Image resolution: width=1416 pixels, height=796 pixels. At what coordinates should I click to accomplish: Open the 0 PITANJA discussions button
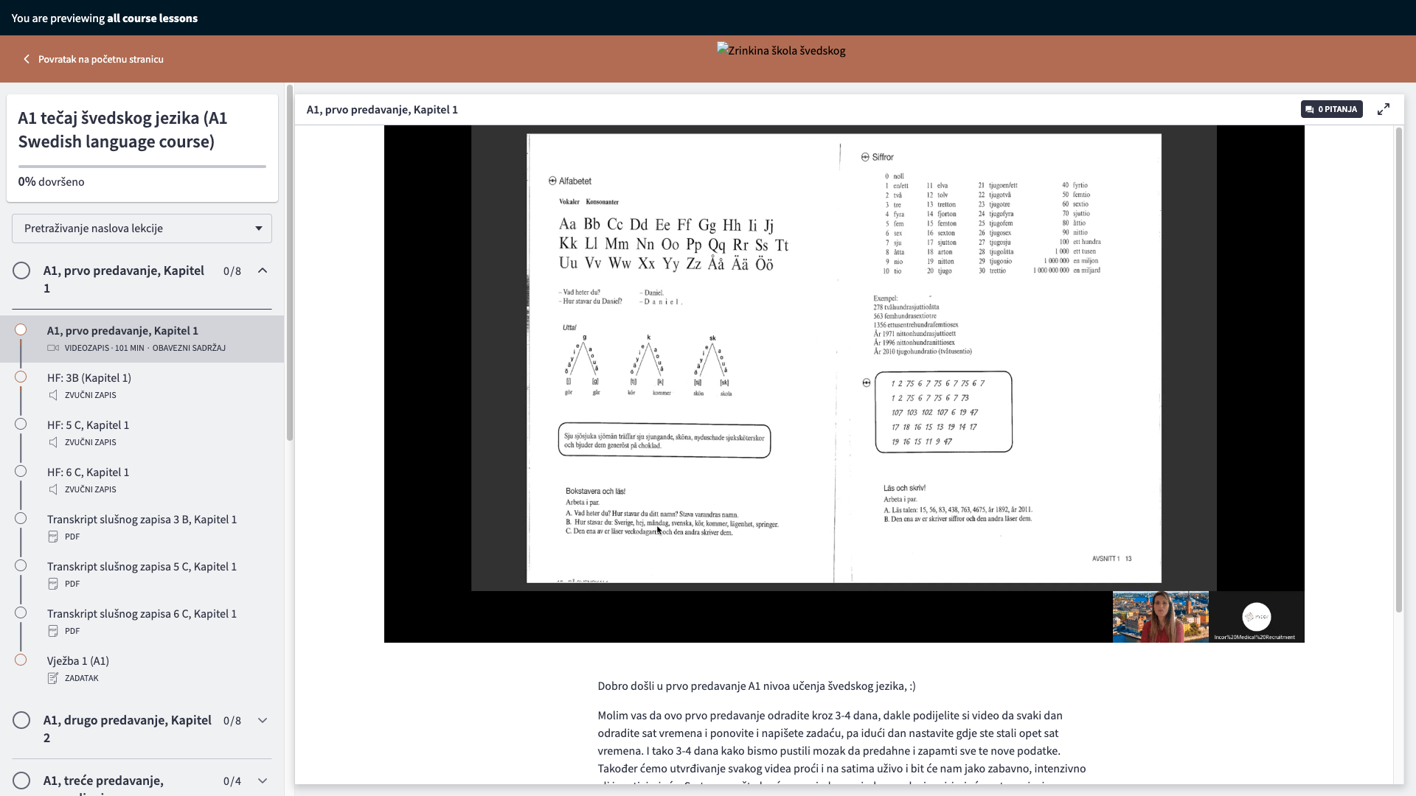click(x=1331, y=109)
